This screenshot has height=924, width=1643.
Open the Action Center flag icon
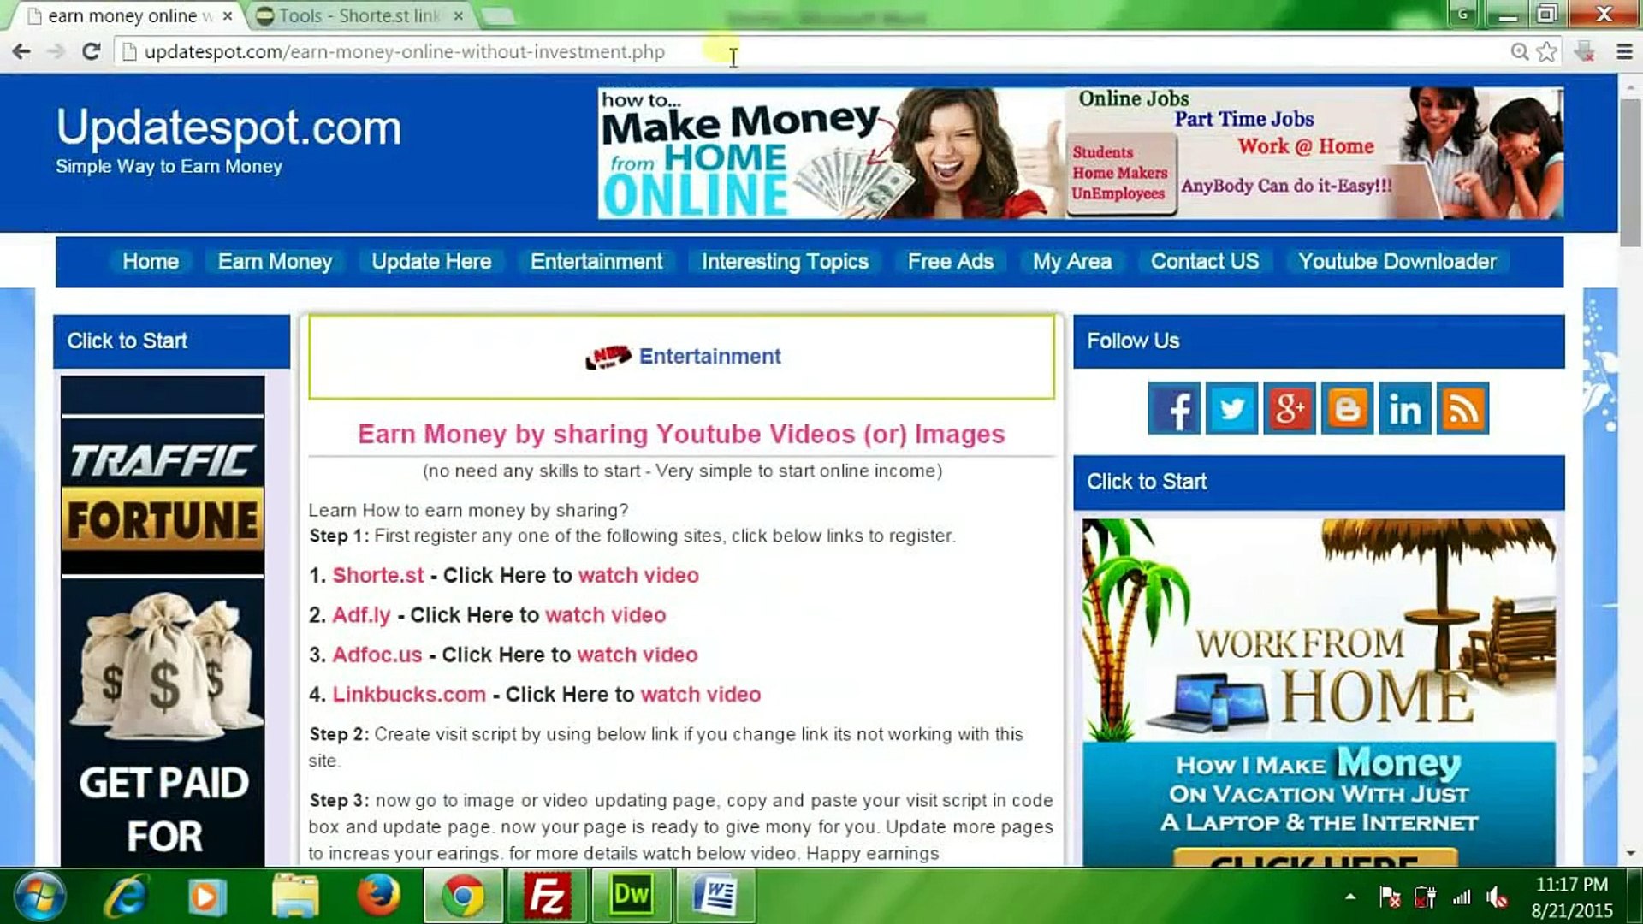(1390, 897)
